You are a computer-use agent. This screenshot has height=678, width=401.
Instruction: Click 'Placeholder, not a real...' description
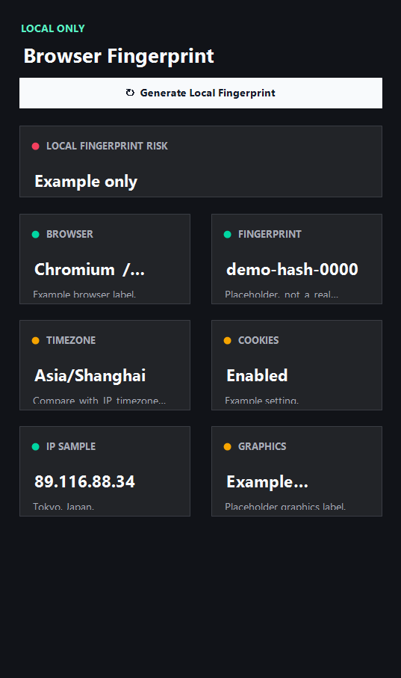coord(282,295)
